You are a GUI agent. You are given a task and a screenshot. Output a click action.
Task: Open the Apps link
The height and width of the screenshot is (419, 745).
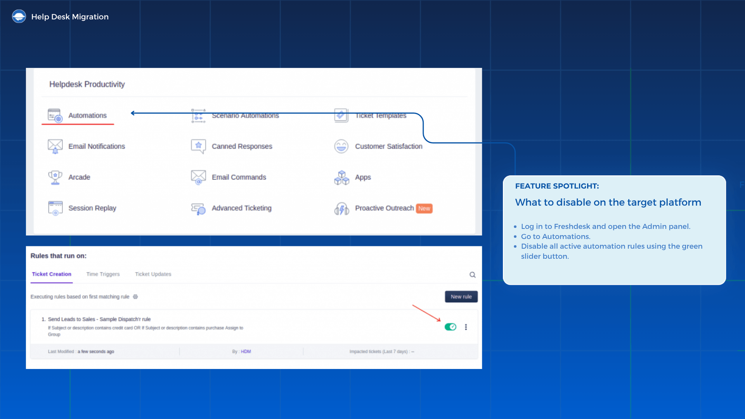pyautogui.click(x=363, y=177)
